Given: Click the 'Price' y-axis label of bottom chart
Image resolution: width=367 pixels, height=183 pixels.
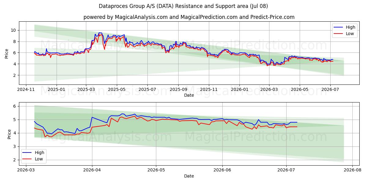Looking at the screenshot, I should coord(9,134).
